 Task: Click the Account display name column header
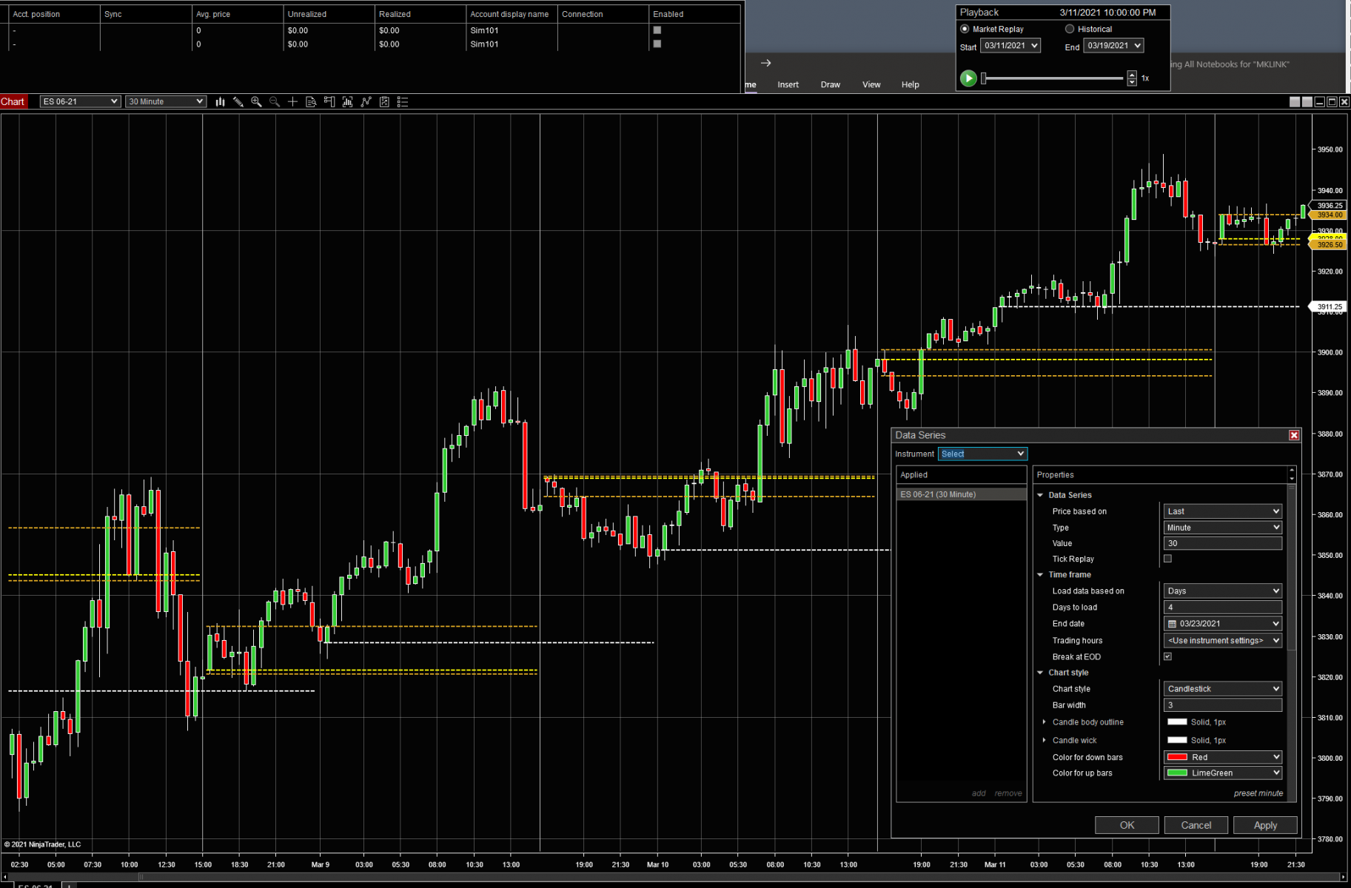tap(511, 14)
